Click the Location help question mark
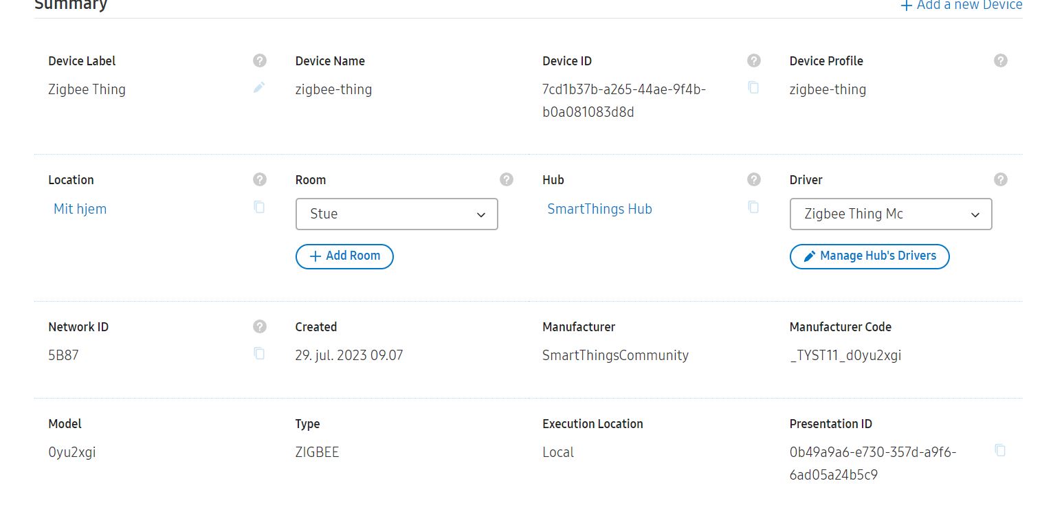This screenshot has width=1042, height=514. point(259,179)
